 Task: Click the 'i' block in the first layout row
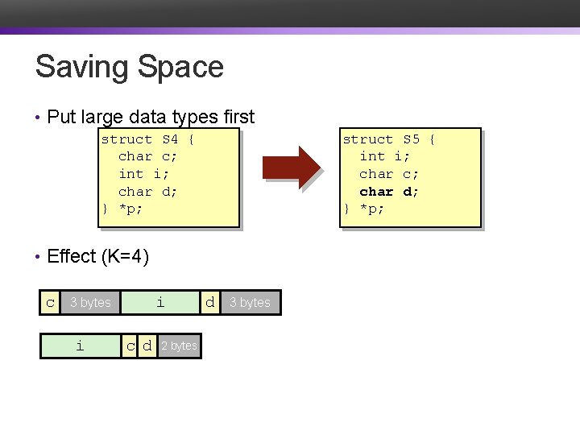[x=160, y=303]
